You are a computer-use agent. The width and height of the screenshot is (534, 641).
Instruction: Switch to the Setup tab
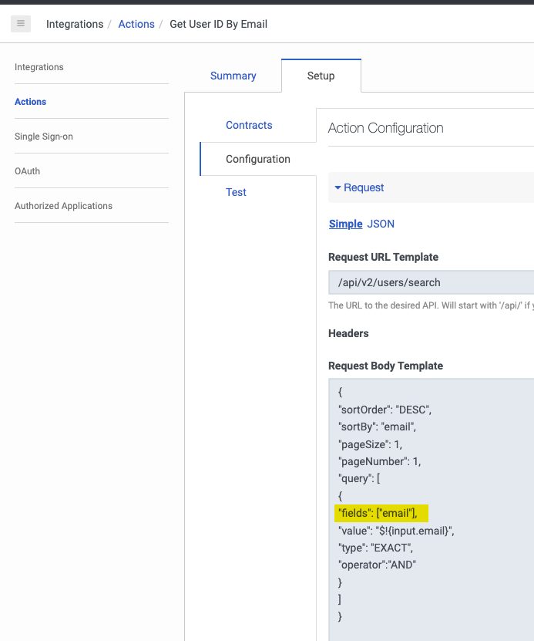tap(321, 76)
